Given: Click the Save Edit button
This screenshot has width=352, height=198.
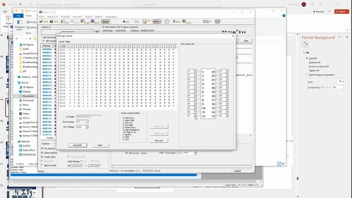Looking at the screenshot, I should (x=78, y=145).
